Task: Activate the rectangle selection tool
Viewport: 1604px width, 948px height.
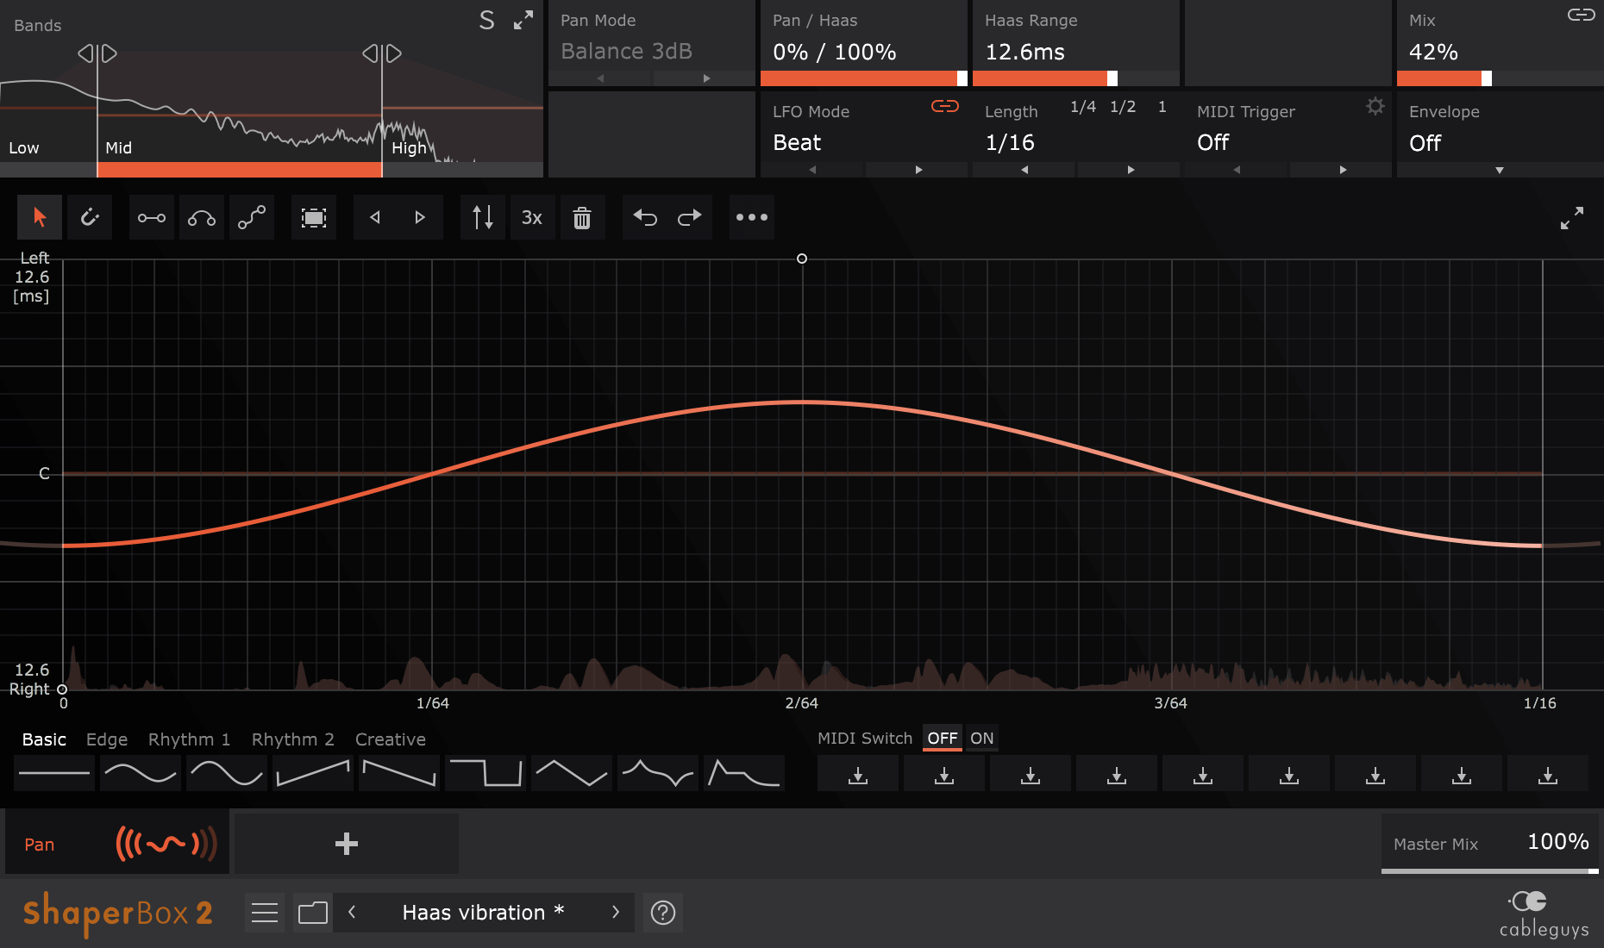Action: pos(313,217)
